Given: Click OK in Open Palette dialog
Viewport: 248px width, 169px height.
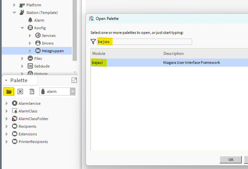Looking at the screenshot, I should pos(231,160).
